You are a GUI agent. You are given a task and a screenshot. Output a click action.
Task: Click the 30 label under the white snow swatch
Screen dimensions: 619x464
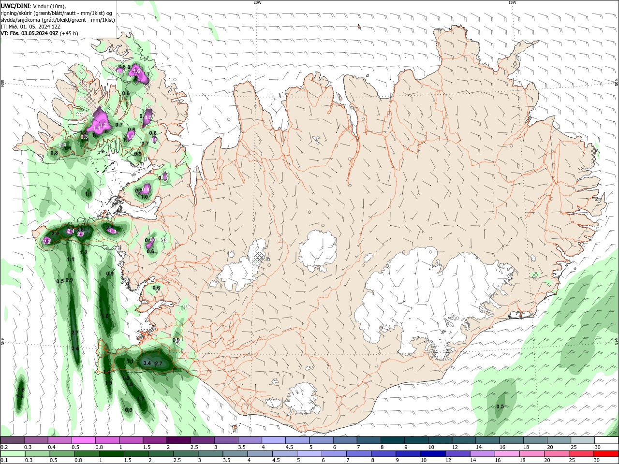click(x=598, y=447)
